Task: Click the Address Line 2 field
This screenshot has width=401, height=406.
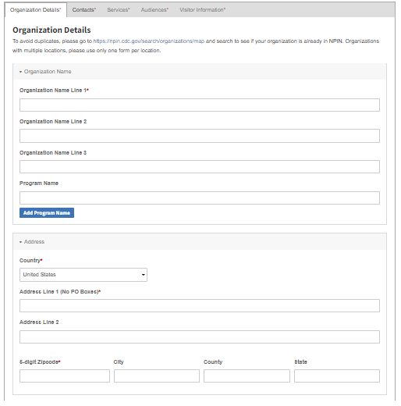Action: point(200,337)
